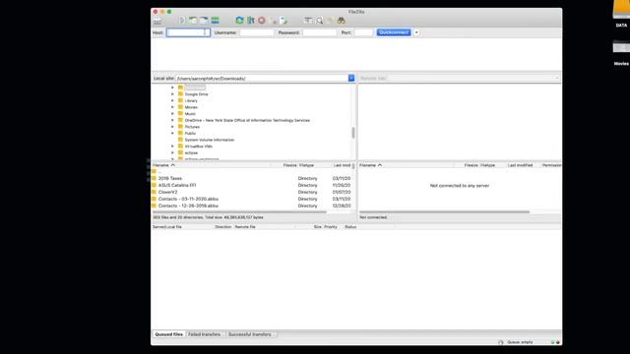Expand the Pictures folder

tap(173, 127)
